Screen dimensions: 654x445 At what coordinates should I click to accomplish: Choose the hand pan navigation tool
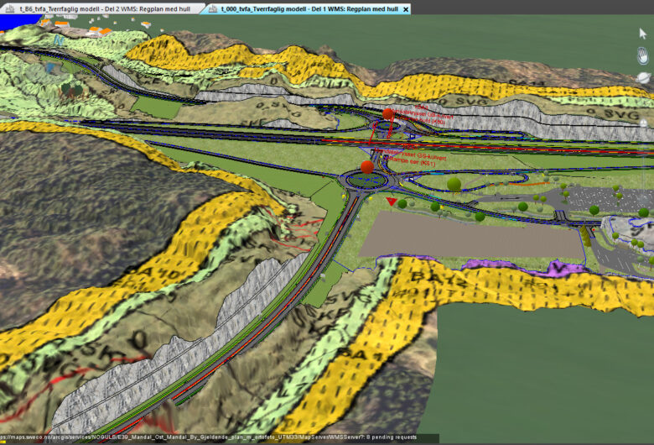pos(643,55)
